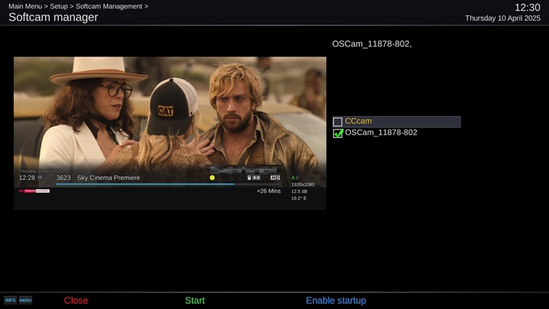Toggle the OSCam_11878-802 checkbox

click(x=338, y=133)
